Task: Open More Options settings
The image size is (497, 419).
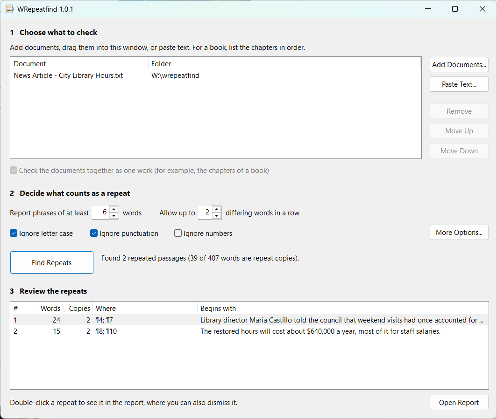Action: pyautogui.click(x=459, y=233)
